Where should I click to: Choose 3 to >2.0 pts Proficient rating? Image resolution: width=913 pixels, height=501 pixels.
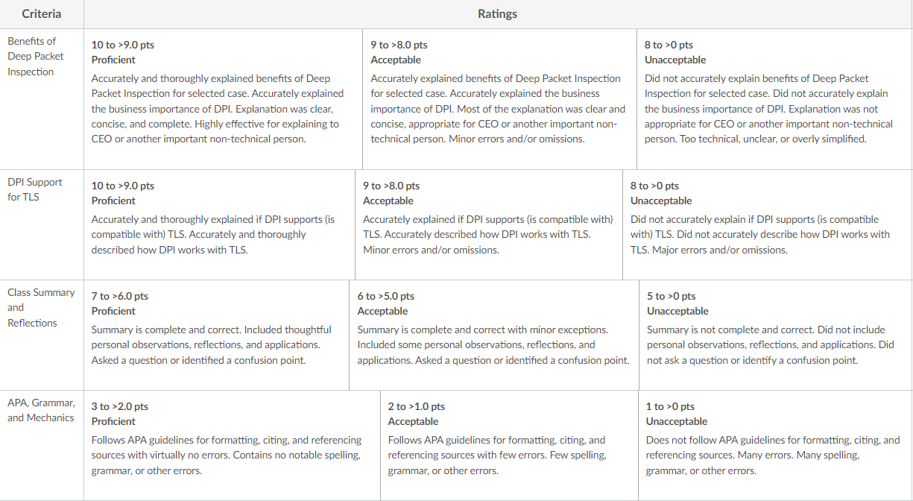tap(232, 445)
